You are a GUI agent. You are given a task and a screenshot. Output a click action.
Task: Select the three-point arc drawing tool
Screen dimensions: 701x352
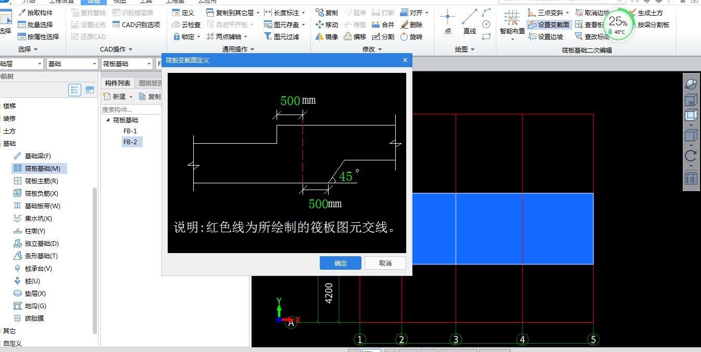[x=486, y=12]
